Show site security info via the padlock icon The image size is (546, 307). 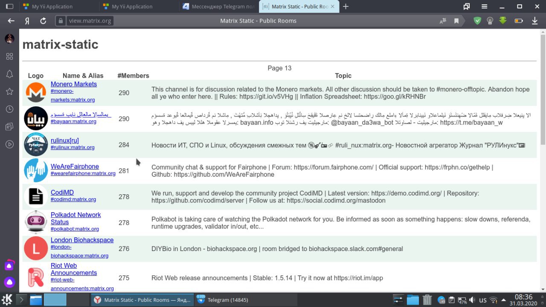coord(61,20)
